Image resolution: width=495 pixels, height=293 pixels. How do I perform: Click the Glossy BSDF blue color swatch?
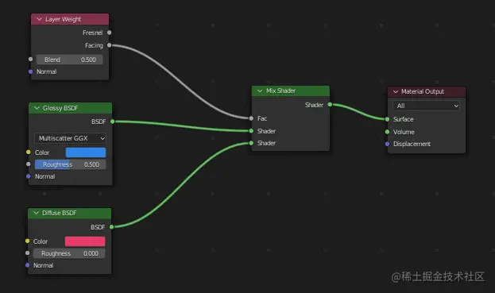pyautogui.click(x=86, y=152)
